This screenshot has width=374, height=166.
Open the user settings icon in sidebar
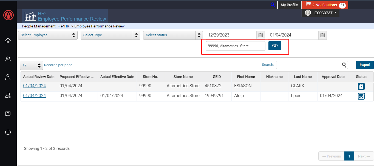click(8, 95)
